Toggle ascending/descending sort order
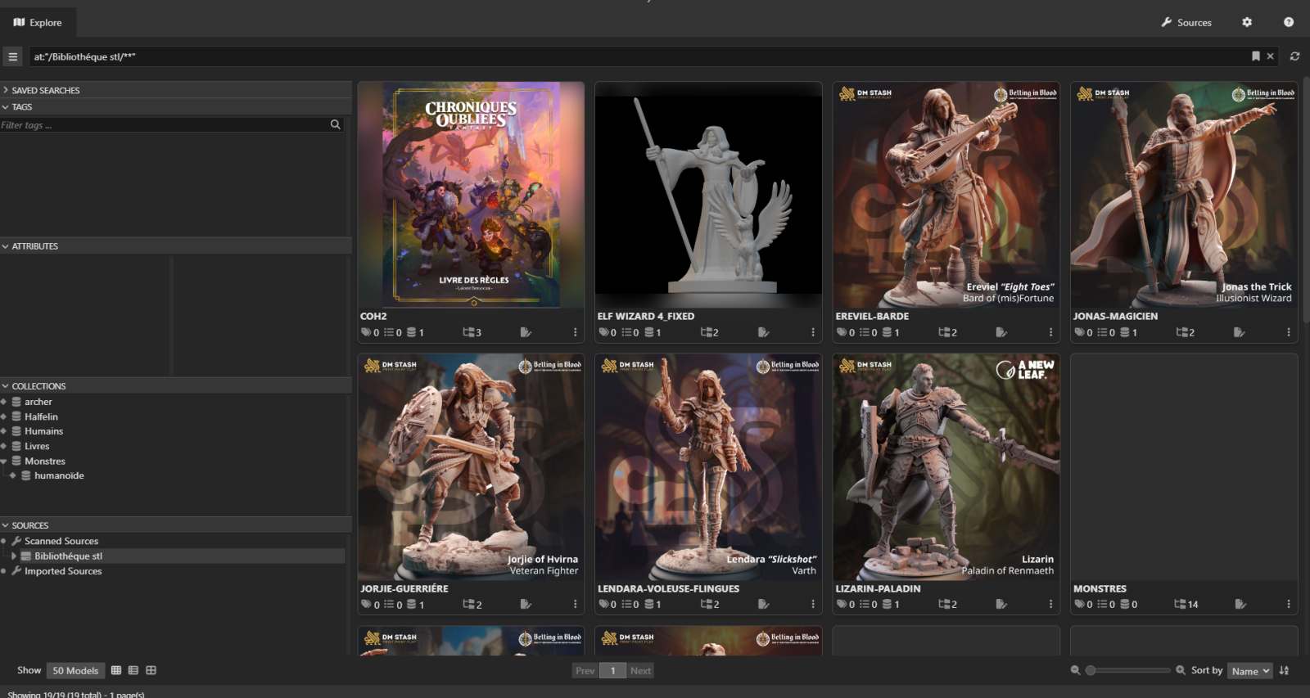 click(x=1285, y=670)
